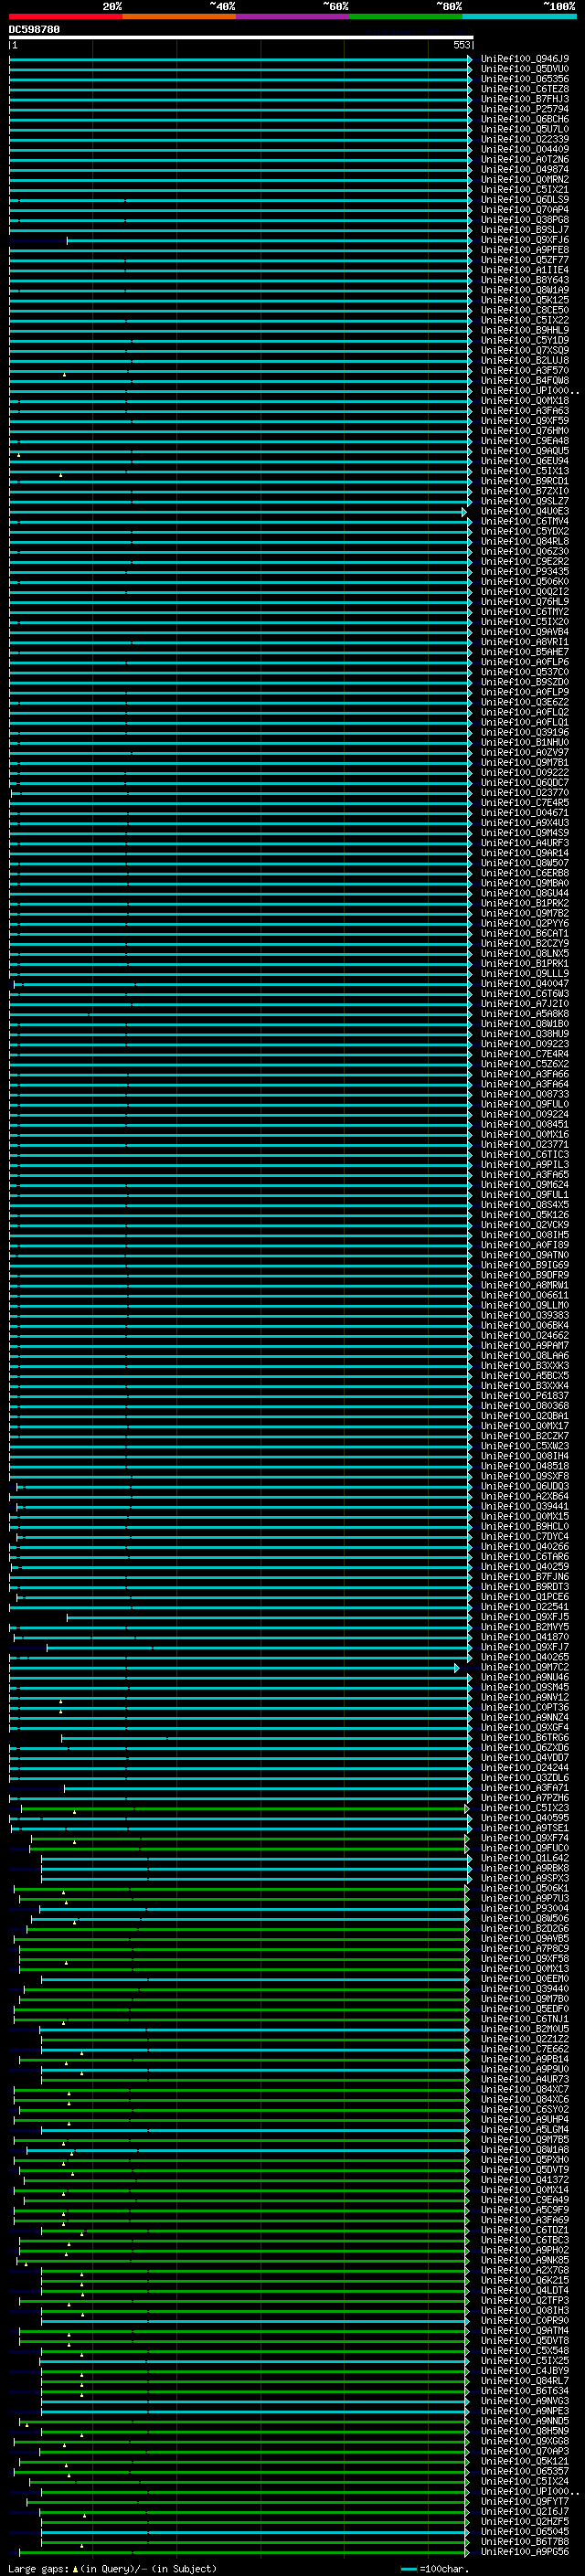Choose the UniRef100_Q5ZF77 entry

525,260
